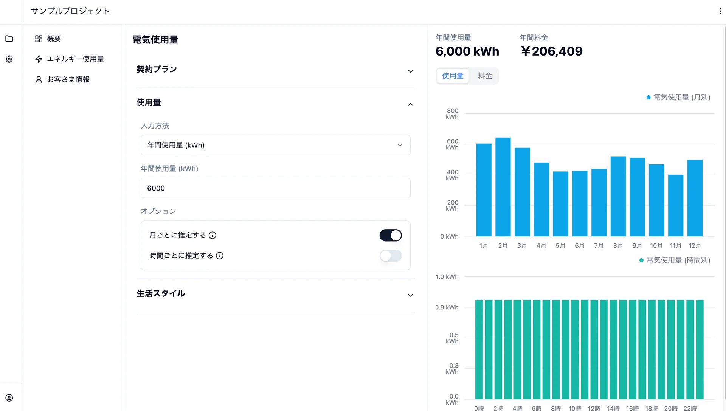Image resolution: width=726 pixels, height=411 pixels.
Task: Open the three-dot more menu
Action: pos(720,11)
